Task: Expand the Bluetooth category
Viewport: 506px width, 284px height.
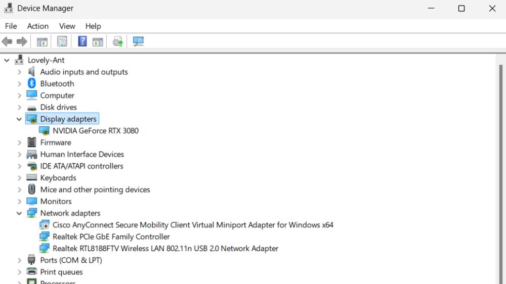Action: tap(19, 83)
